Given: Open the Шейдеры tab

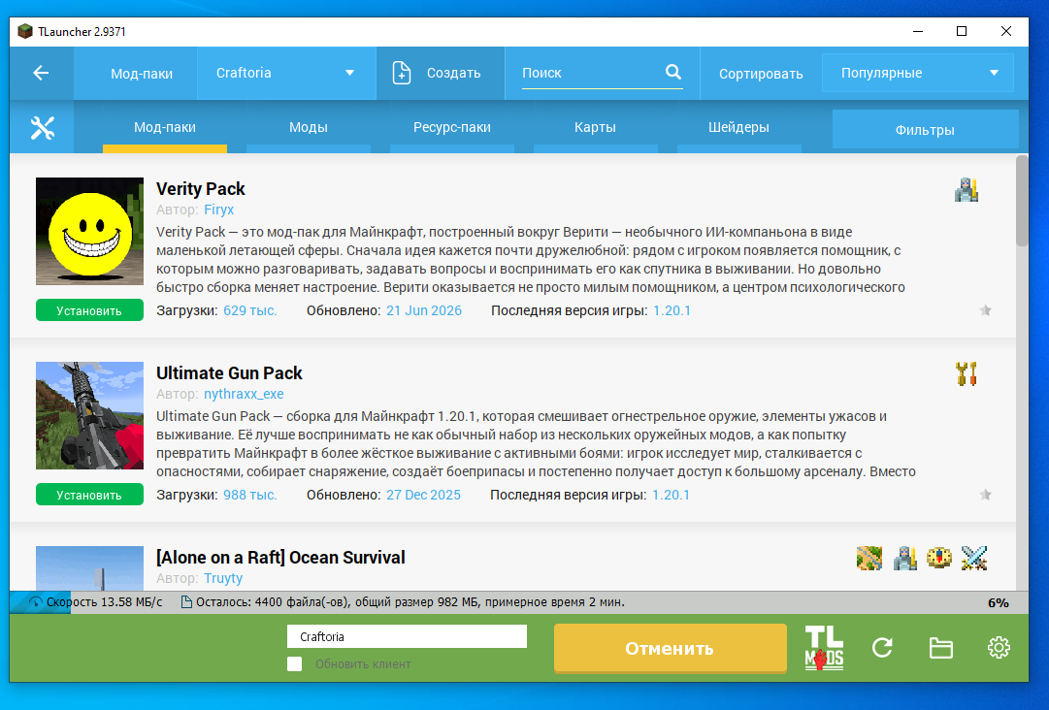Looking at the screenshot, I should click(738, 127).
